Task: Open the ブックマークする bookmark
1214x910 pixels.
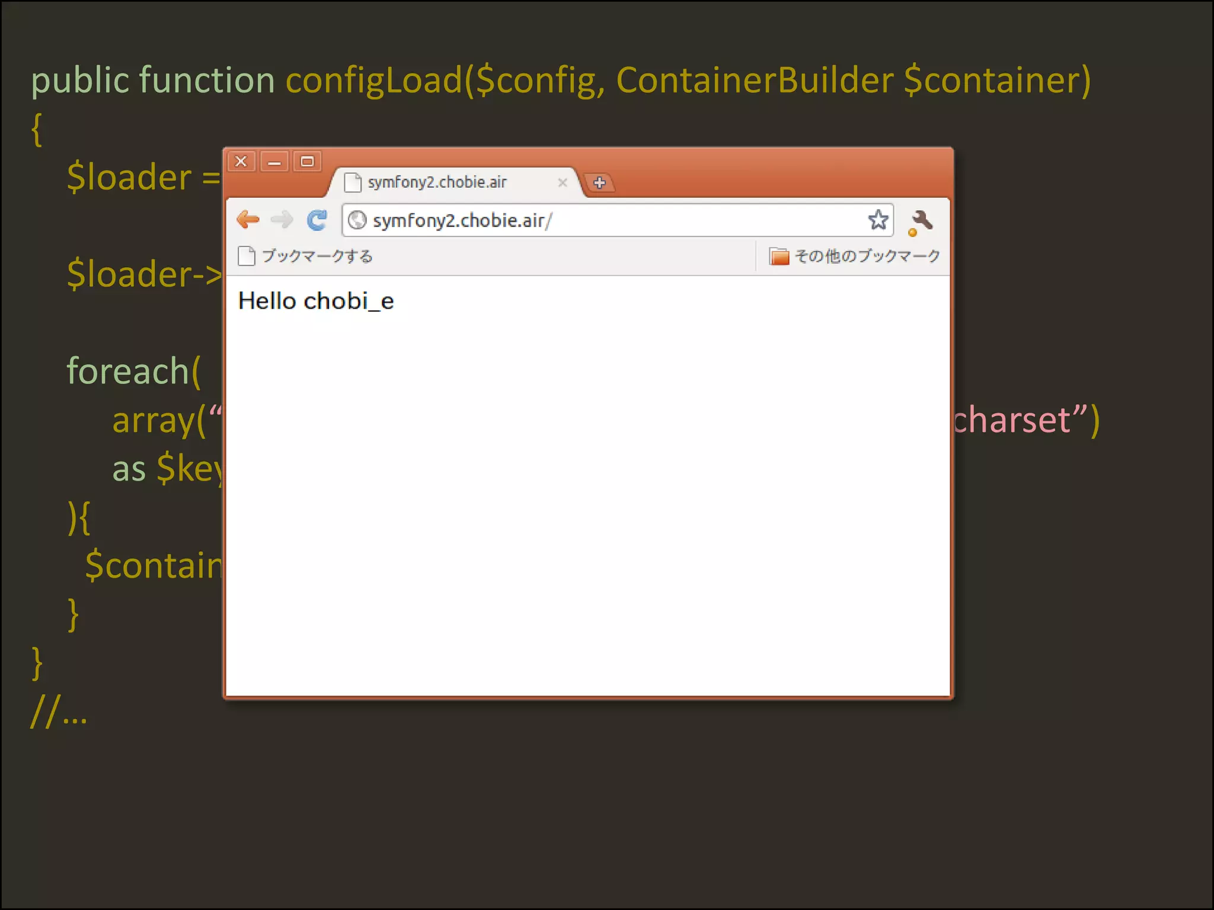Action: tap(305, 256)
